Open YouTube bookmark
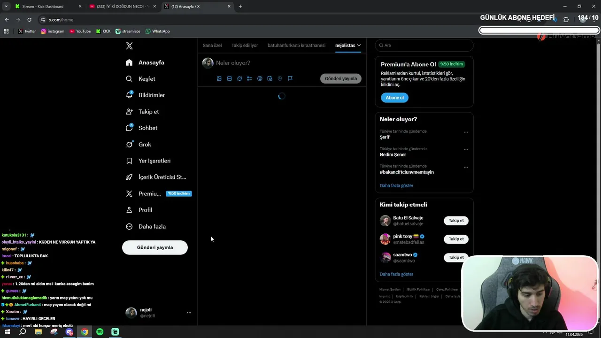Screen dimensions: 601x338 (80, 31)
